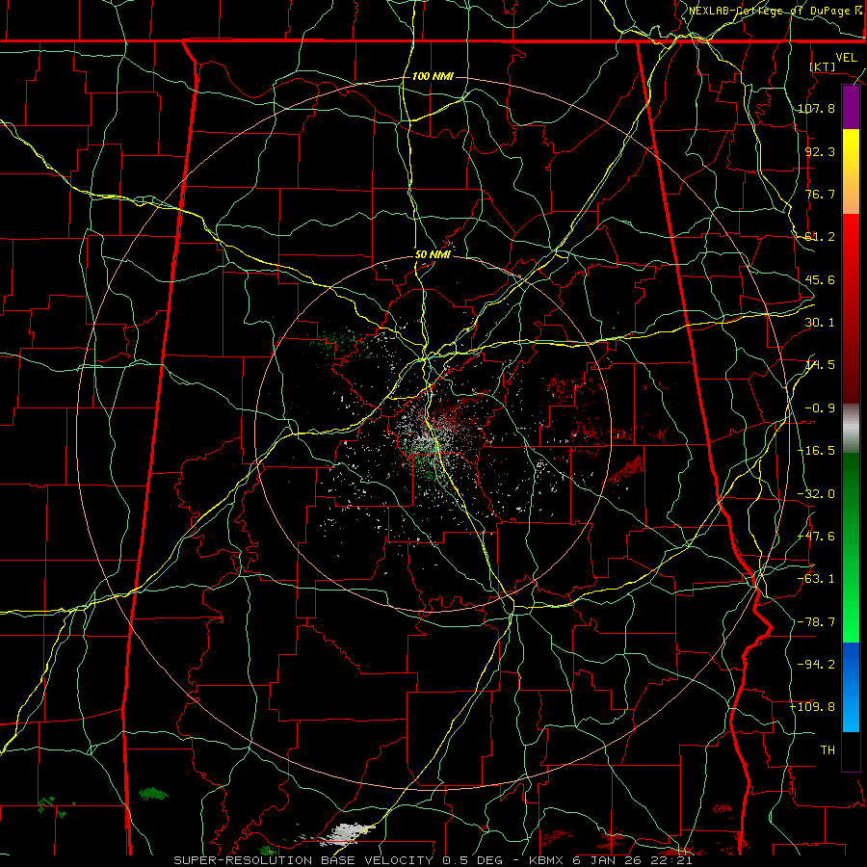Click the green segment of the velocity color bar
Screen dimensions: 867x867
(x=851, y=547)
